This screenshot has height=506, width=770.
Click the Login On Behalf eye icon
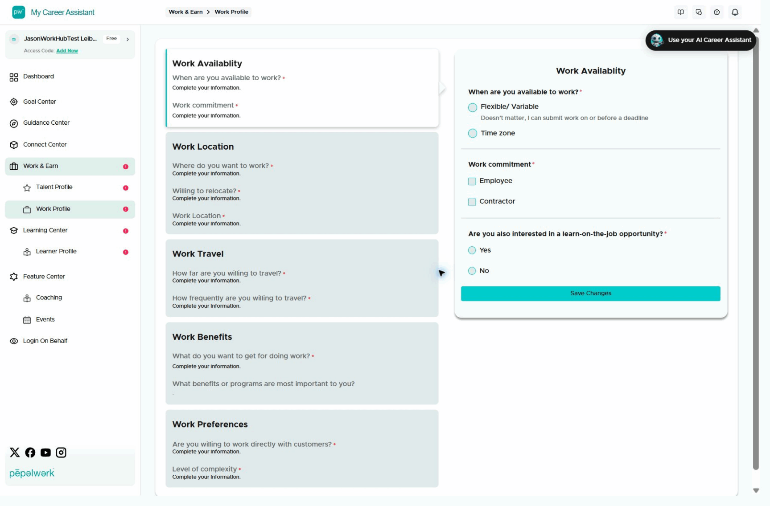14,341
